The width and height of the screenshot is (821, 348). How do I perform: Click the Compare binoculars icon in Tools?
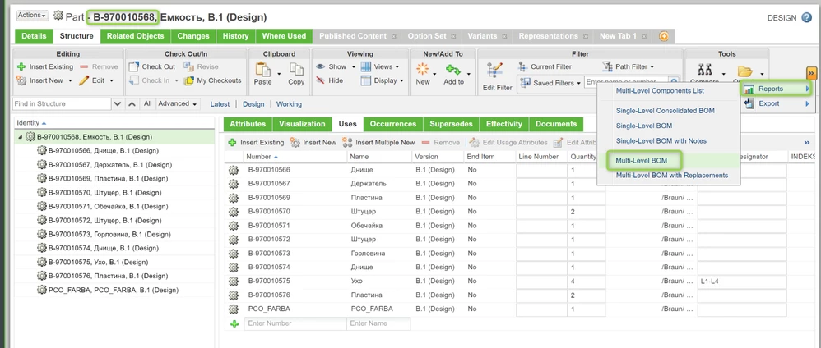[x=705, y=71]
